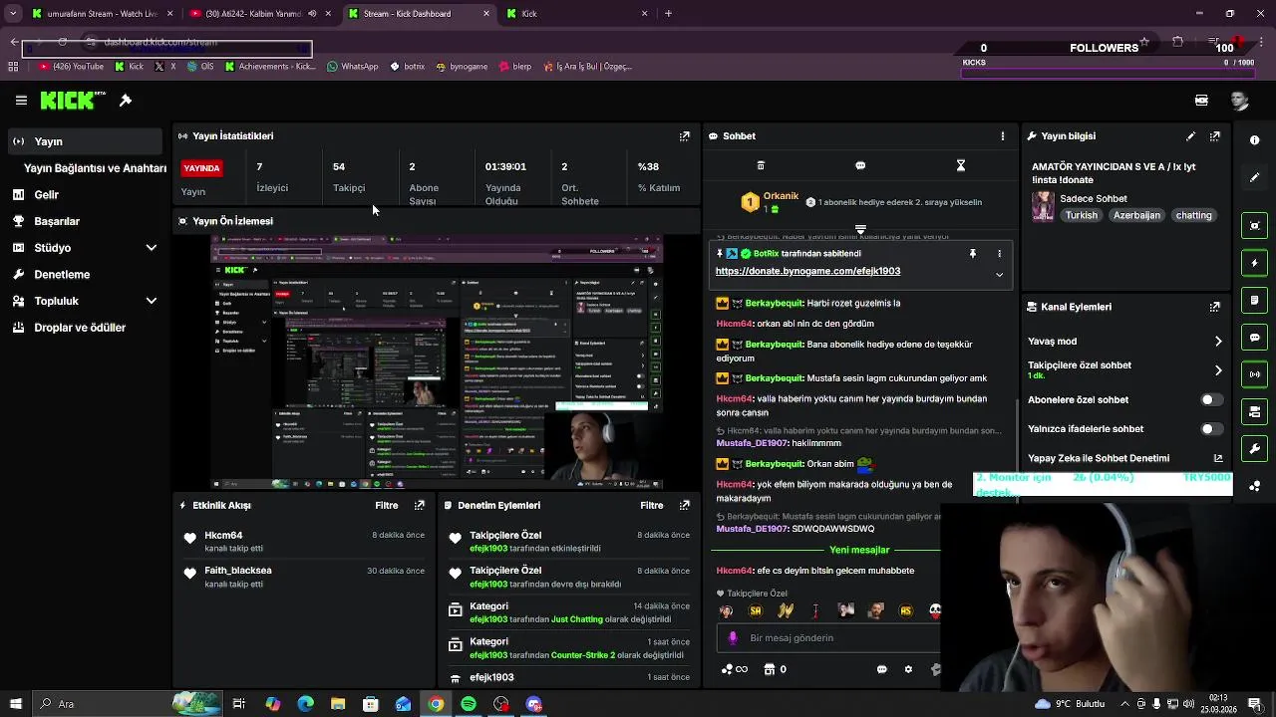Pop out the Kanal Eylemleri panel
1276x717 pixels.
click(x=1215, y=308)
